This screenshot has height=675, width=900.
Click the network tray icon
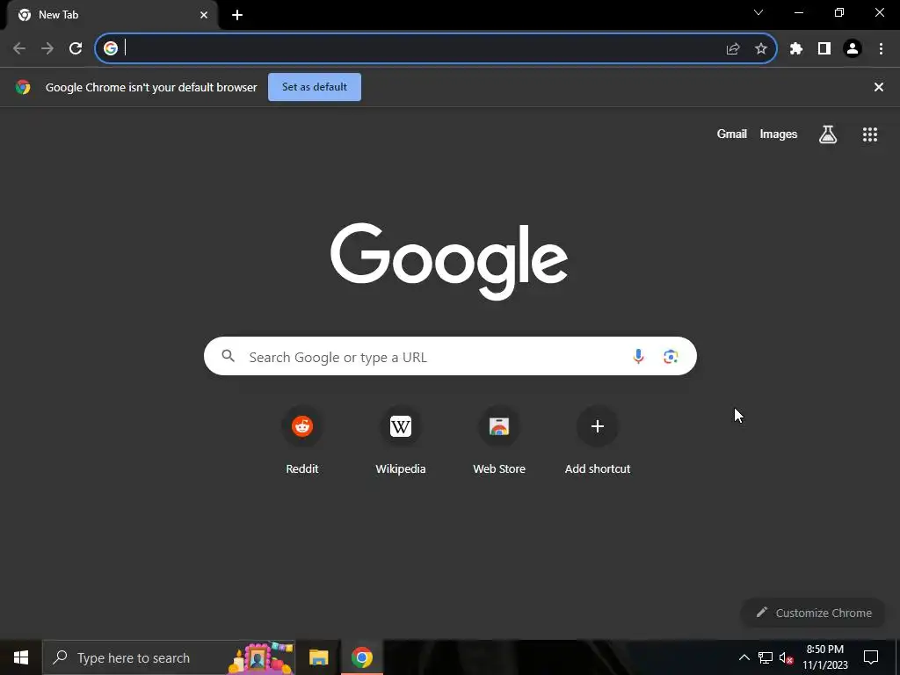(766, 657)
